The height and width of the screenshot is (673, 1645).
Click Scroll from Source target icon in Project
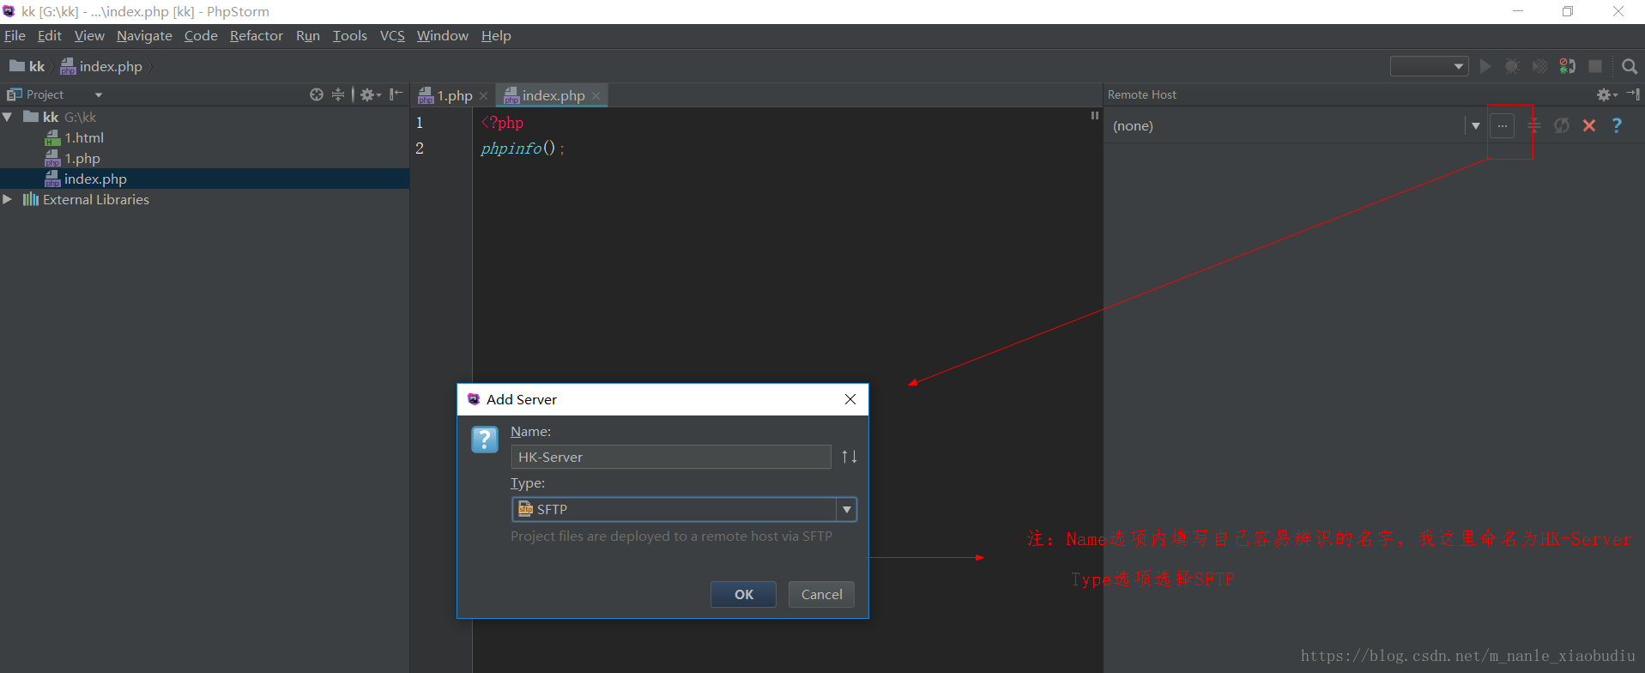[x=317, y=94]
